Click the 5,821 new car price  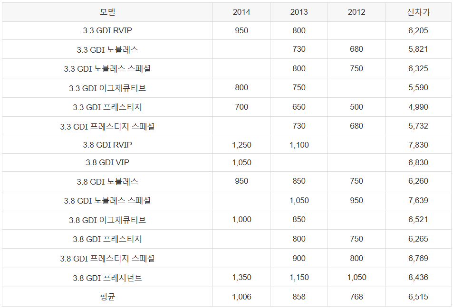tap(418, 49)
